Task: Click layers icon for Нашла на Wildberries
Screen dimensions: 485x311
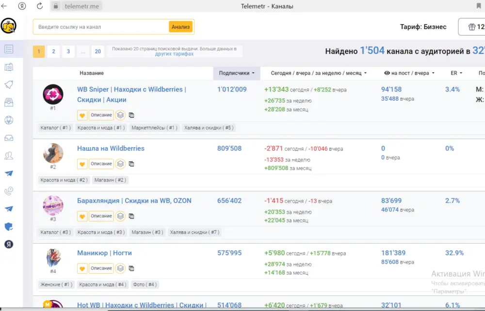Action: (x=120, y=164)
